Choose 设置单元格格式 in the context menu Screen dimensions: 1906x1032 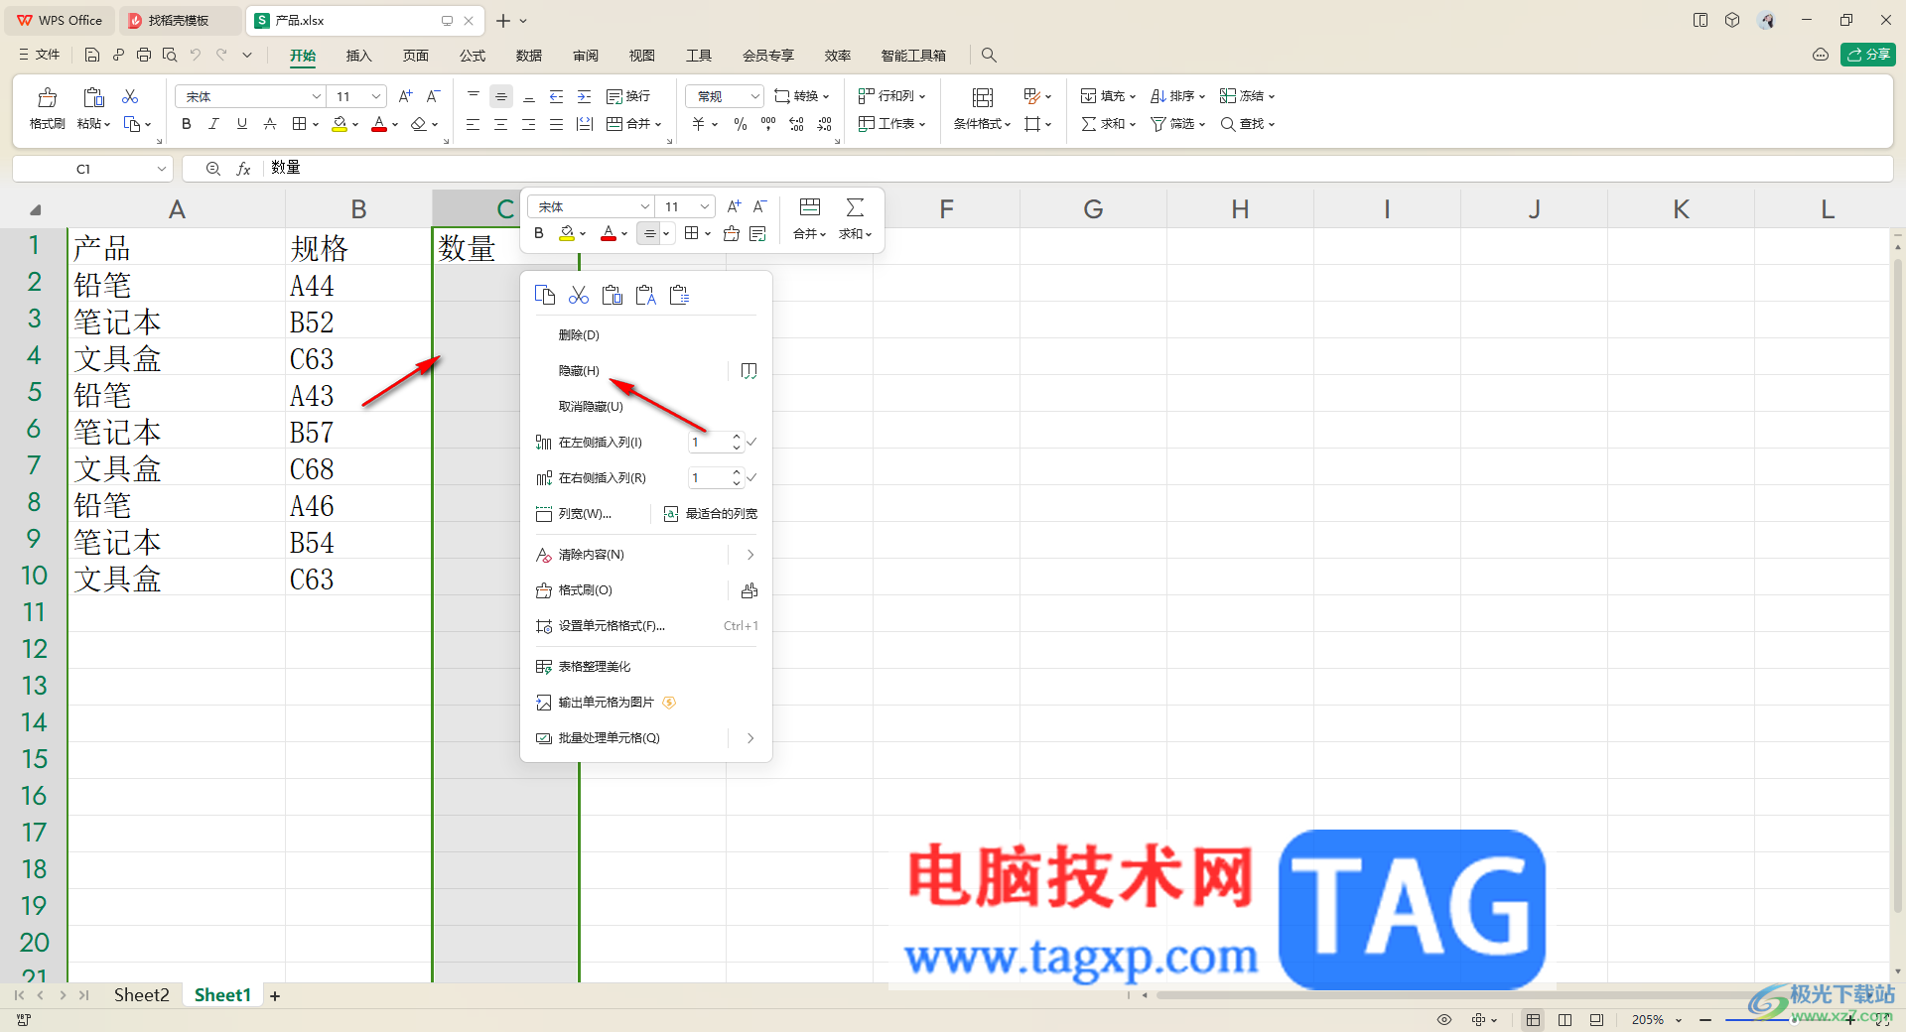[x=612, y=626]
